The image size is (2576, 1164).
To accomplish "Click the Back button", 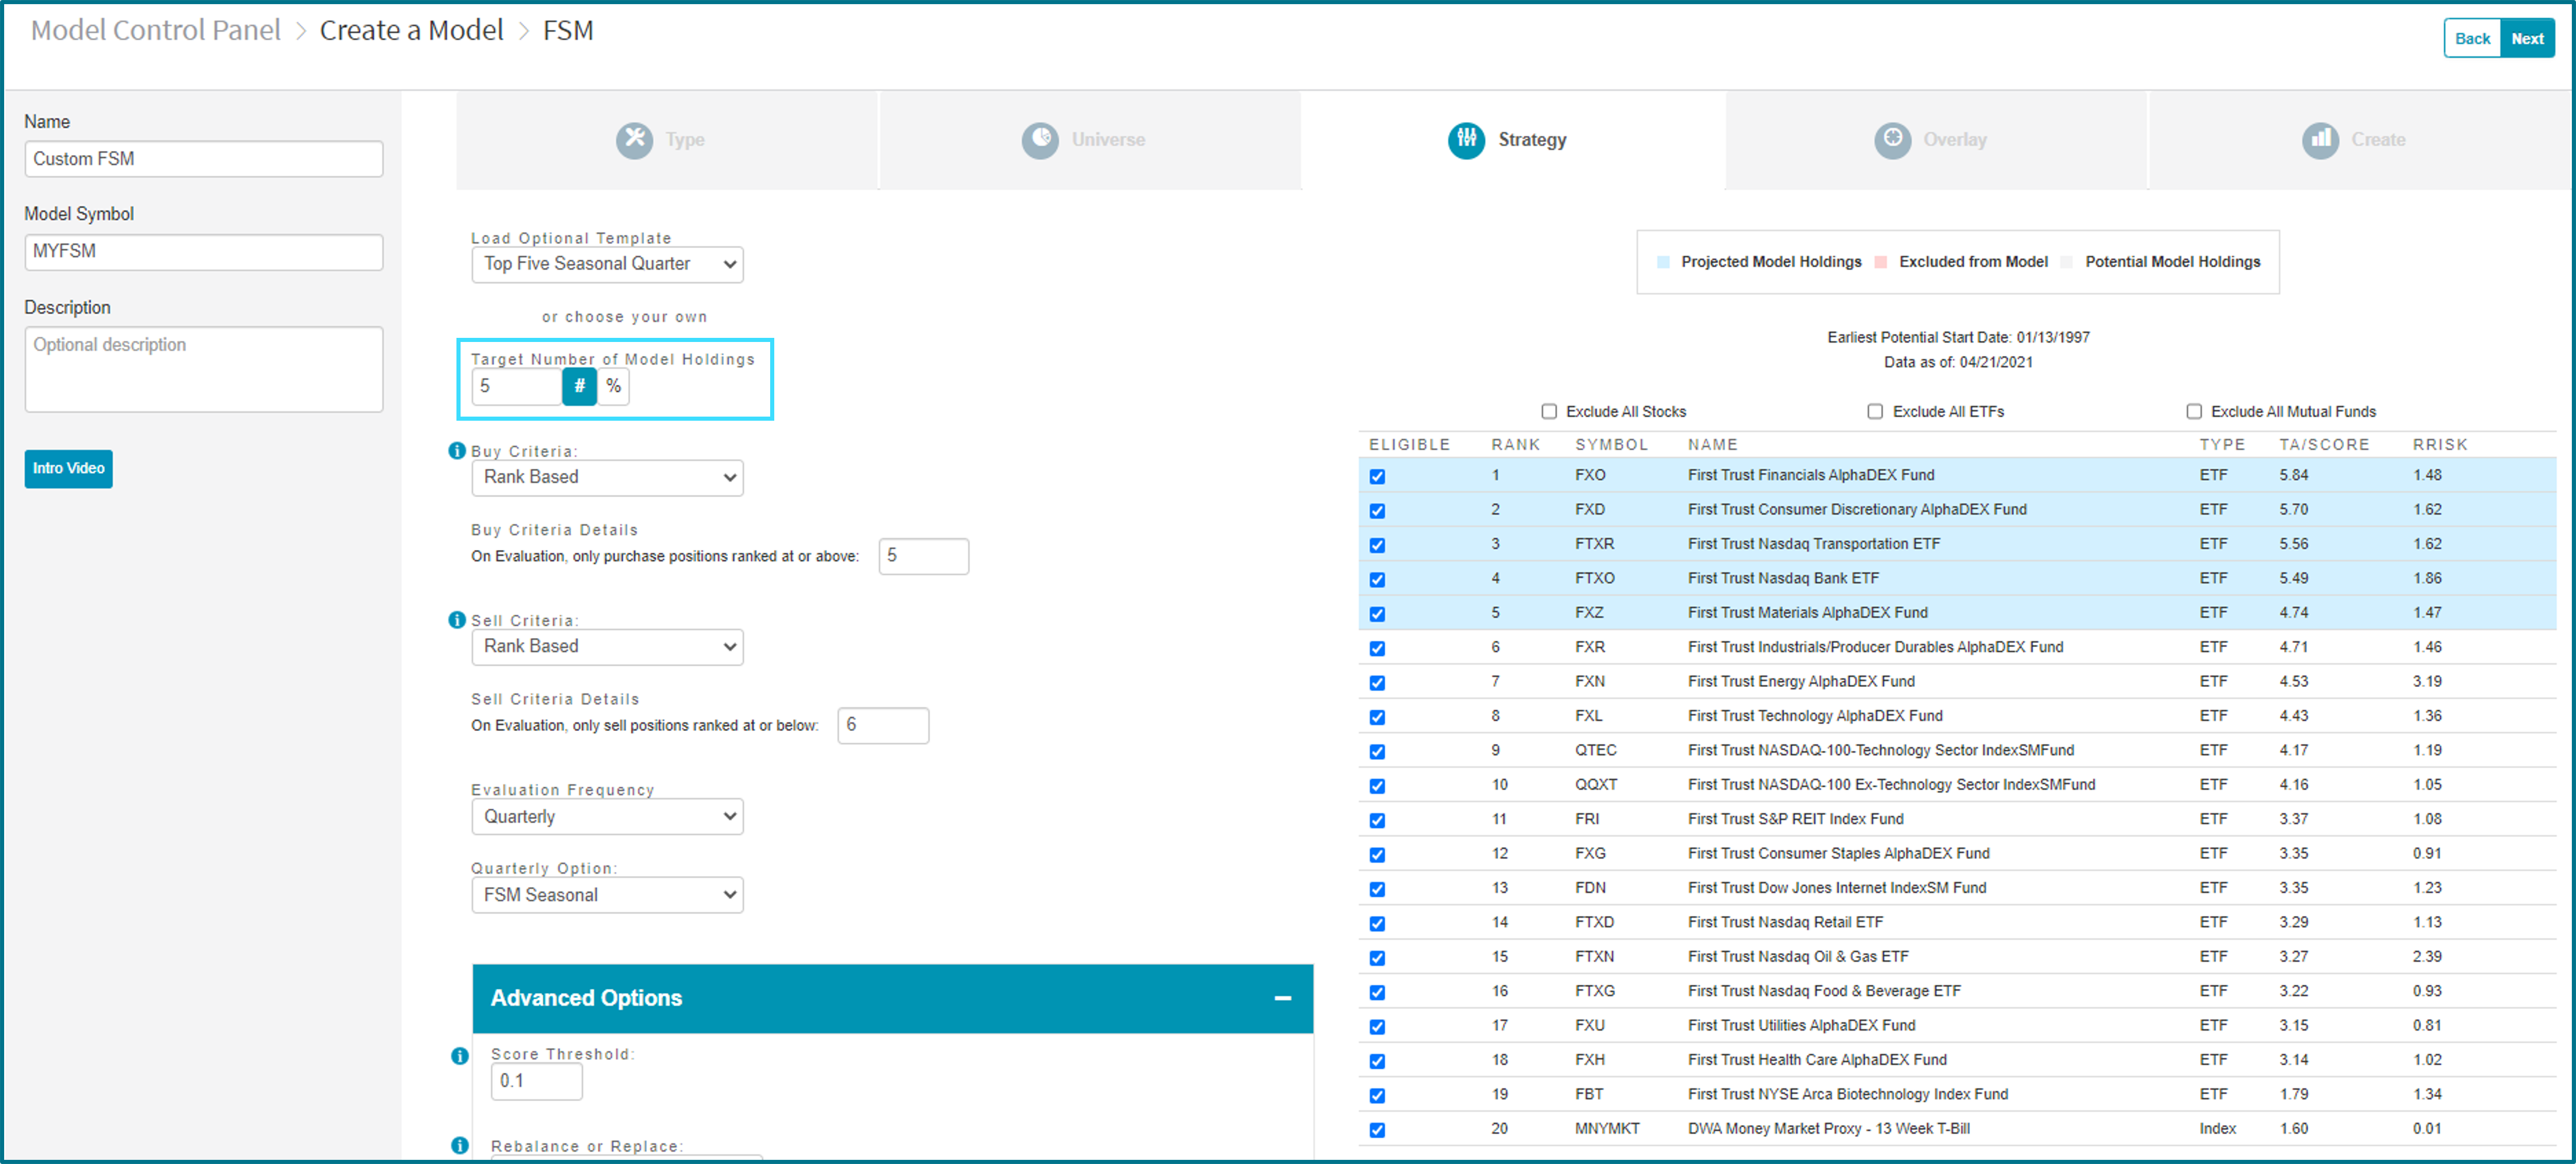I will (x=2472, y=39).
